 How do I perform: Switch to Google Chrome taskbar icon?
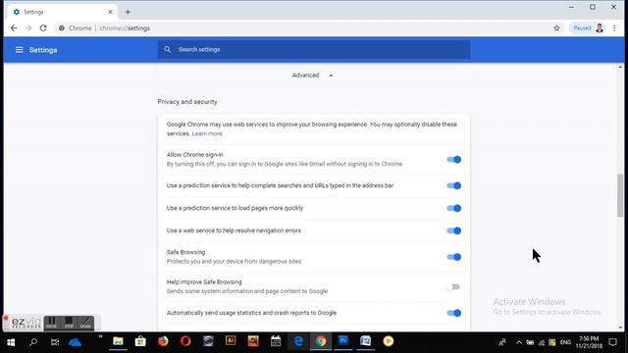[321, 341]
